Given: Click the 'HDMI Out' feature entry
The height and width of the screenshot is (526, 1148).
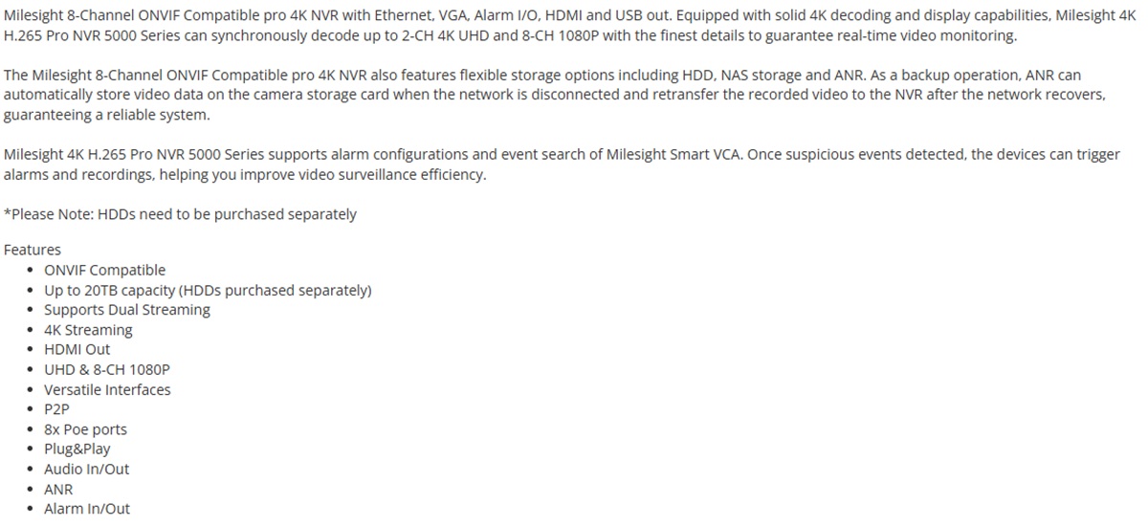Looking at the screenshot, I should click(77, 349).
